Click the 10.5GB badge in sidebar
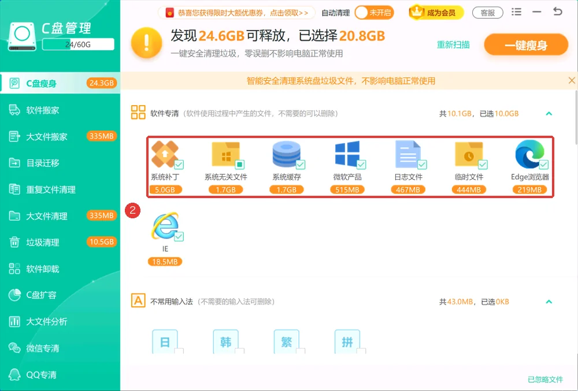 [101, 242]
